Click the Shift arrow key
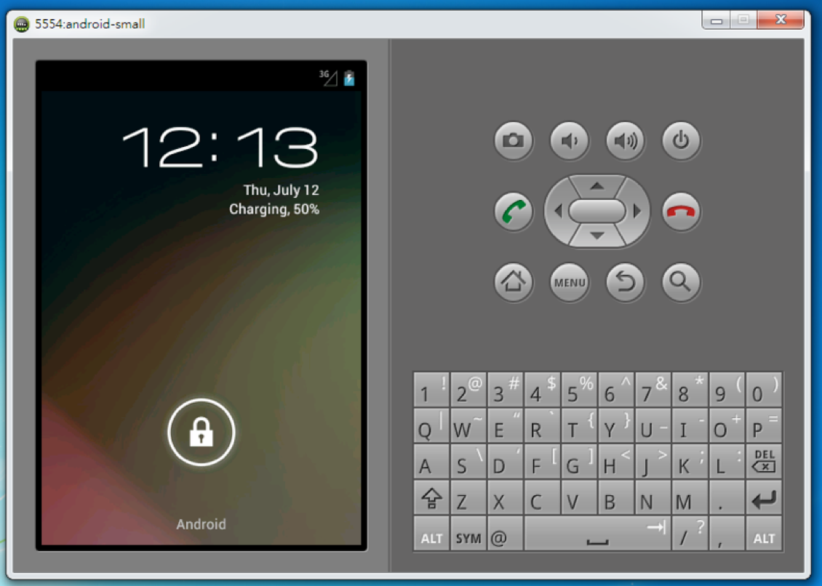 point(431,497)
